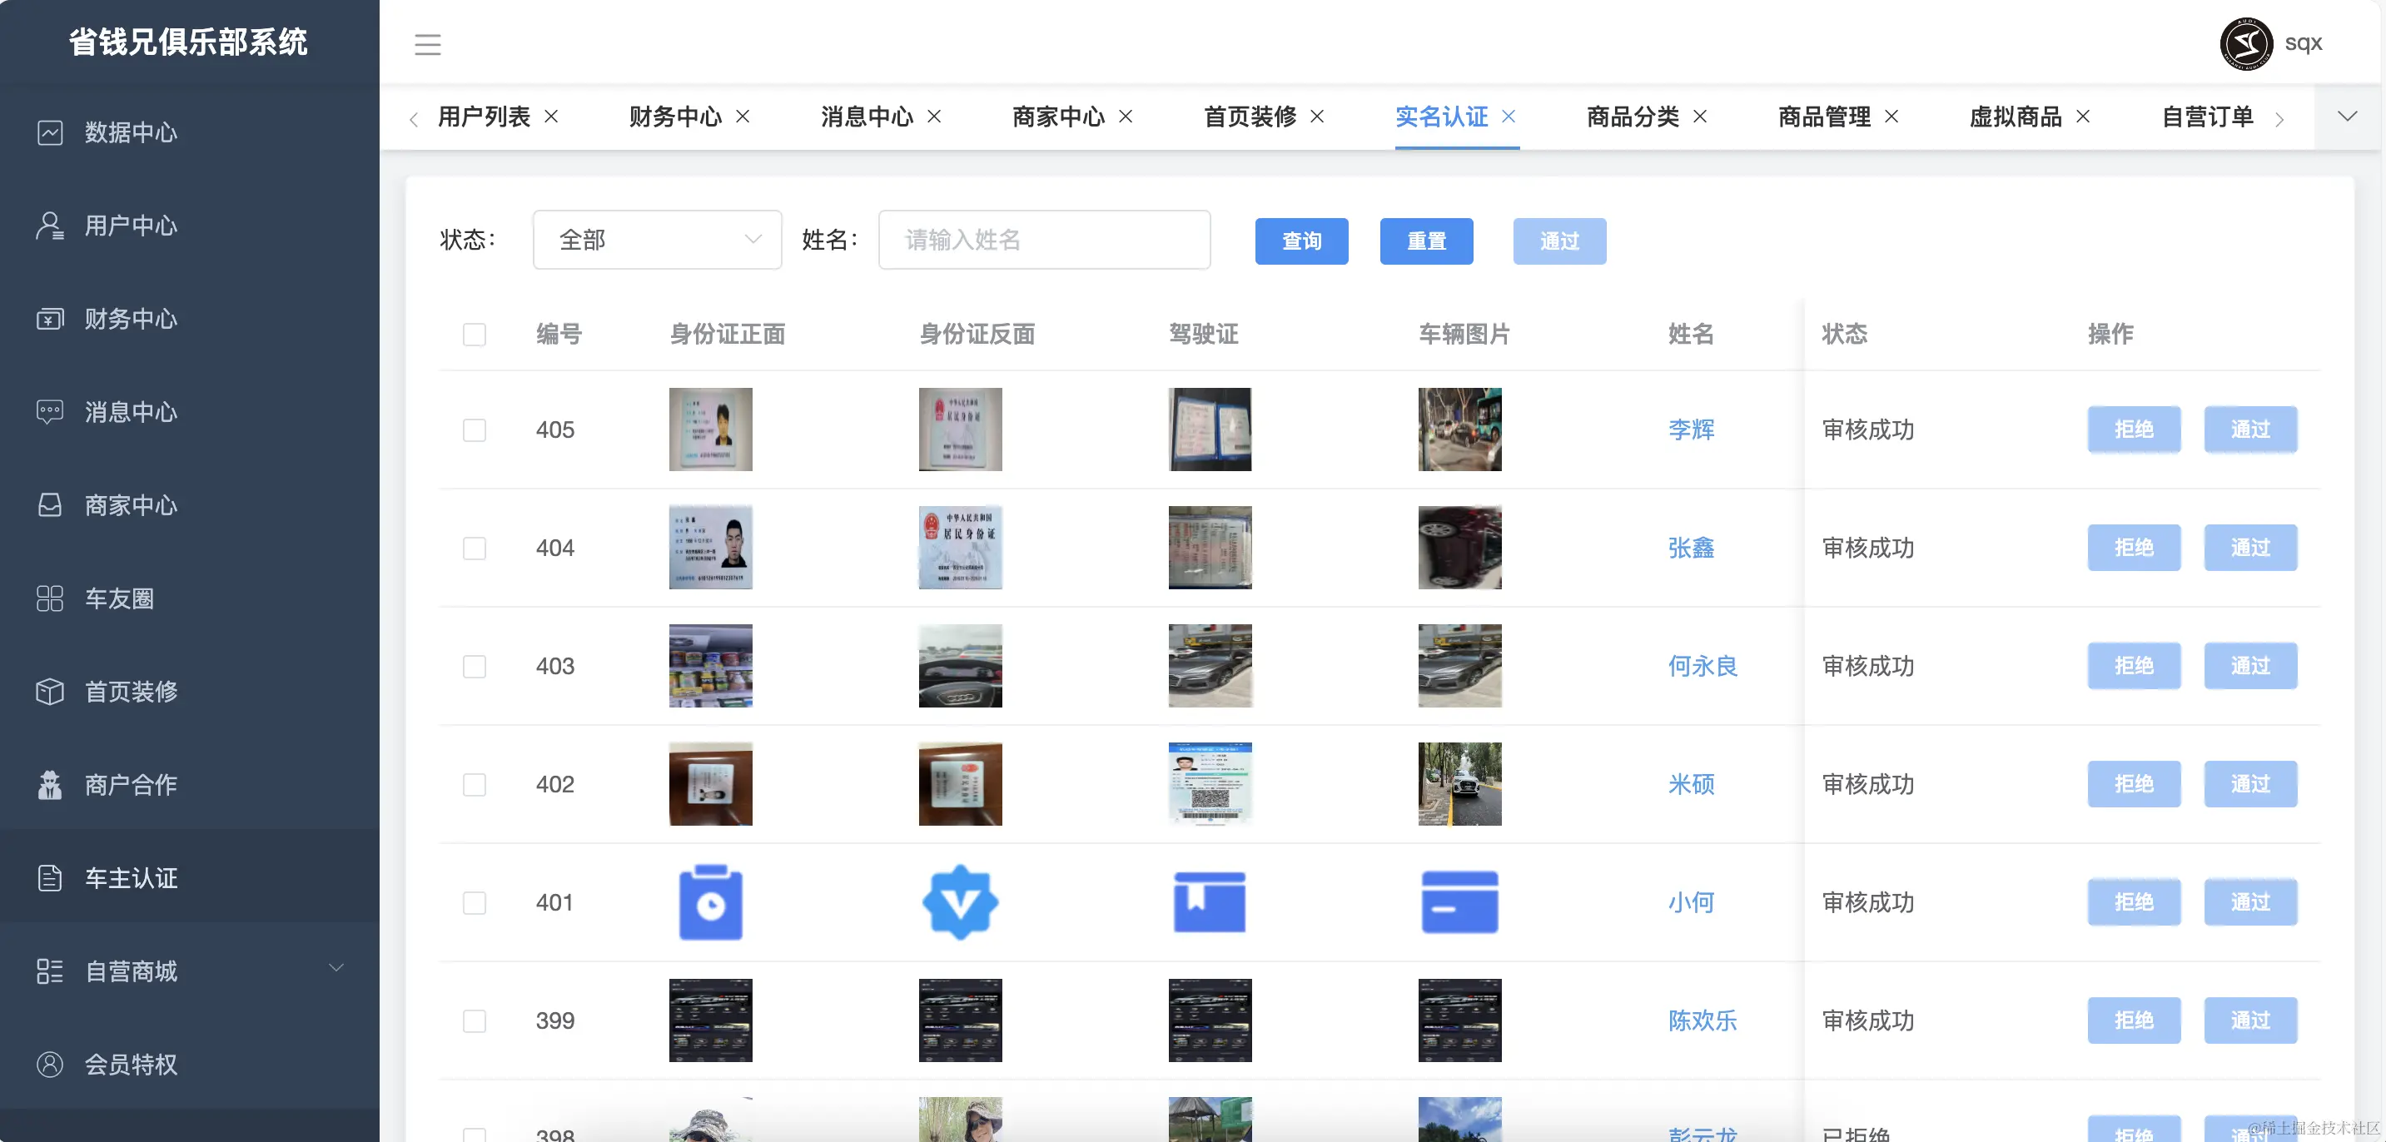Switch to the 财务中心 tab
2386x1142 pixels.
[x=674, y=117]
